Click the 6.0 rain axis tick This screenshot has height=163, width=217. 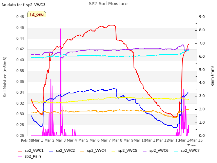pos(202,56)
